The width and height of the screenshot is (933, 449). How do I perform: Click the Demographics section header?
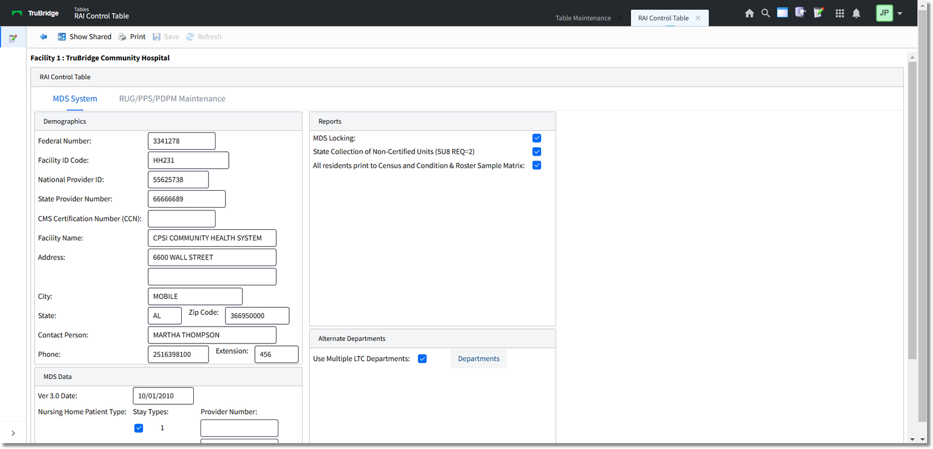(x=168, y=121)
